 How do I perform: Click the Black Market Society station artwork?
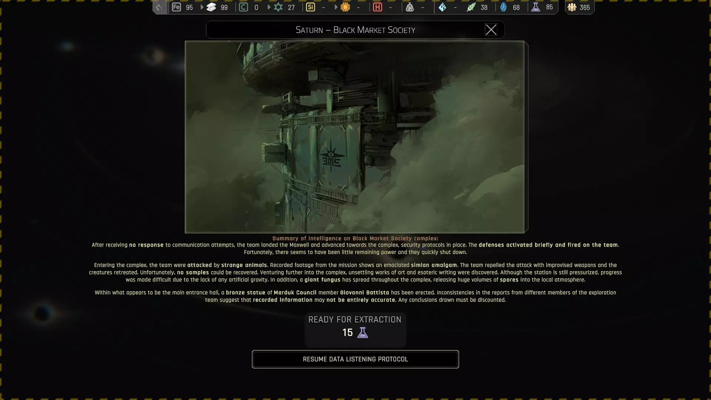tap(355, 137)
